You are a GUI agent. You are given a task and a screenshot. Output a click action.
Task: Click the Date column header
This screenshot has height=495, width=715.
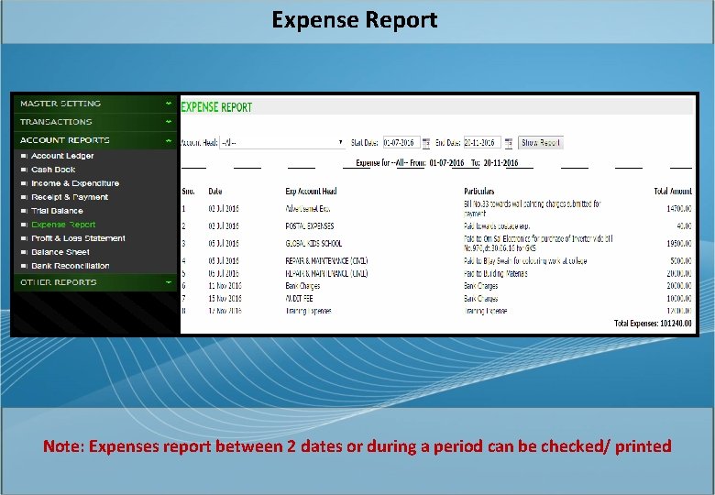pos(215,191)
